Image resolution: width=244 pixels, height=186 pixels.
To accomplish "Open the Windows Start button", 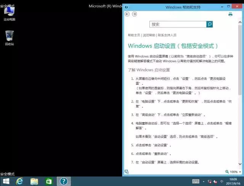I will pos(6,181).
